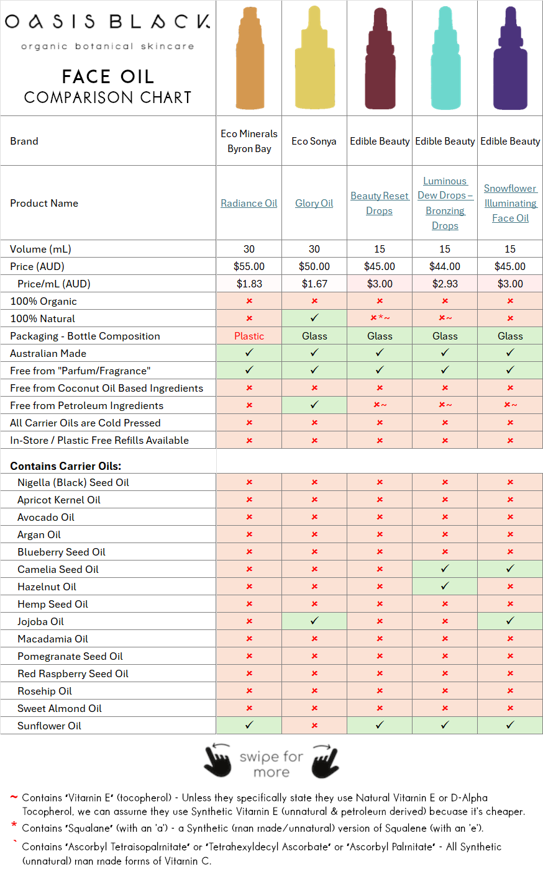Open Snowflower Illuminating Face Oil link

(510, 203)
